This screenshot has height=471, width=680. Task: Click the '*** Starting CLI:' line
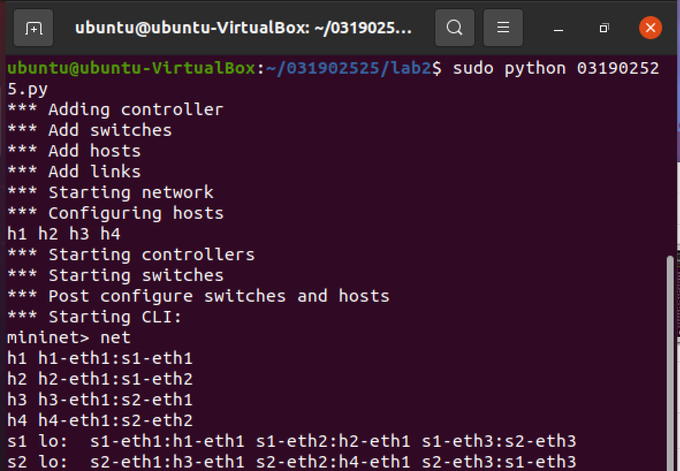[x=94, y=317]
